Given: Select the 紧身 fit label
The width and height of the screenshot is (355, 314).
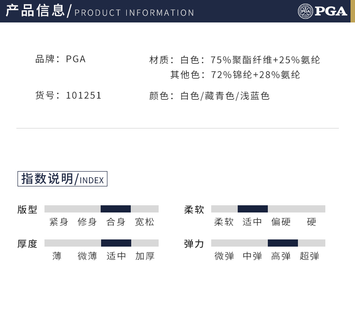Looking at the screenshot, I should 58,222.
